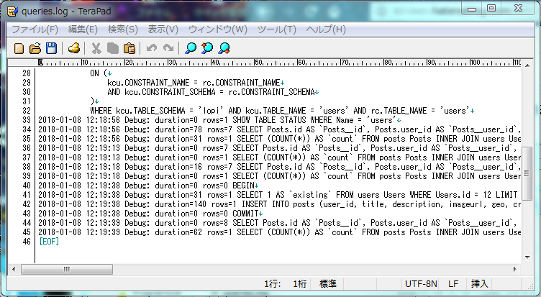Click the Copy toolbar icon

click(x=112, y=48)
